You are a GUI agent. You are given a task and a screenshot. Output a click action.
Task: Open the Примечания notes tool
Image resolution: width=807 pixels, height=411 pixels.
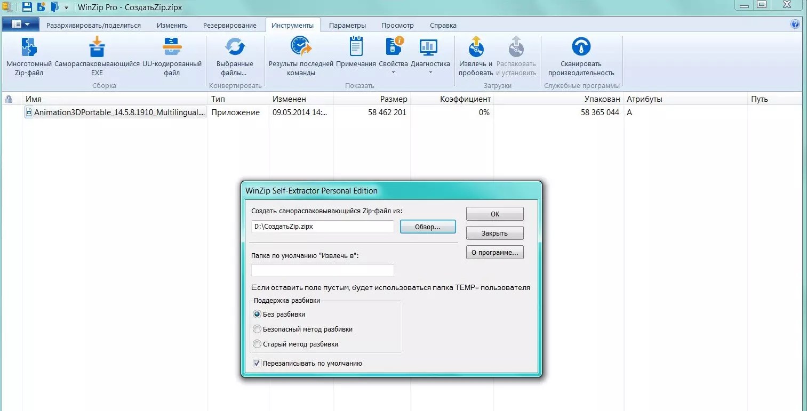point(356,52)
